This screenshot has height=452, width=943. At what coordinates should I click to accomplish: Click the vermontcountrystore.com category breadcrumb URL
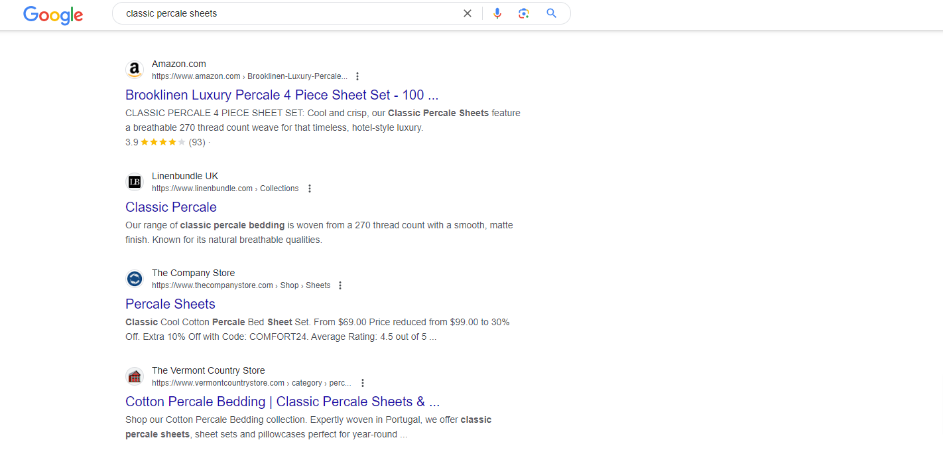252,383
